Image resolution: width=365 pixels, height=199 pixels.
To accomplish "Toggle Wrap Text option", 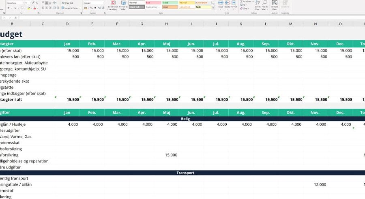I will click(67, 3).
